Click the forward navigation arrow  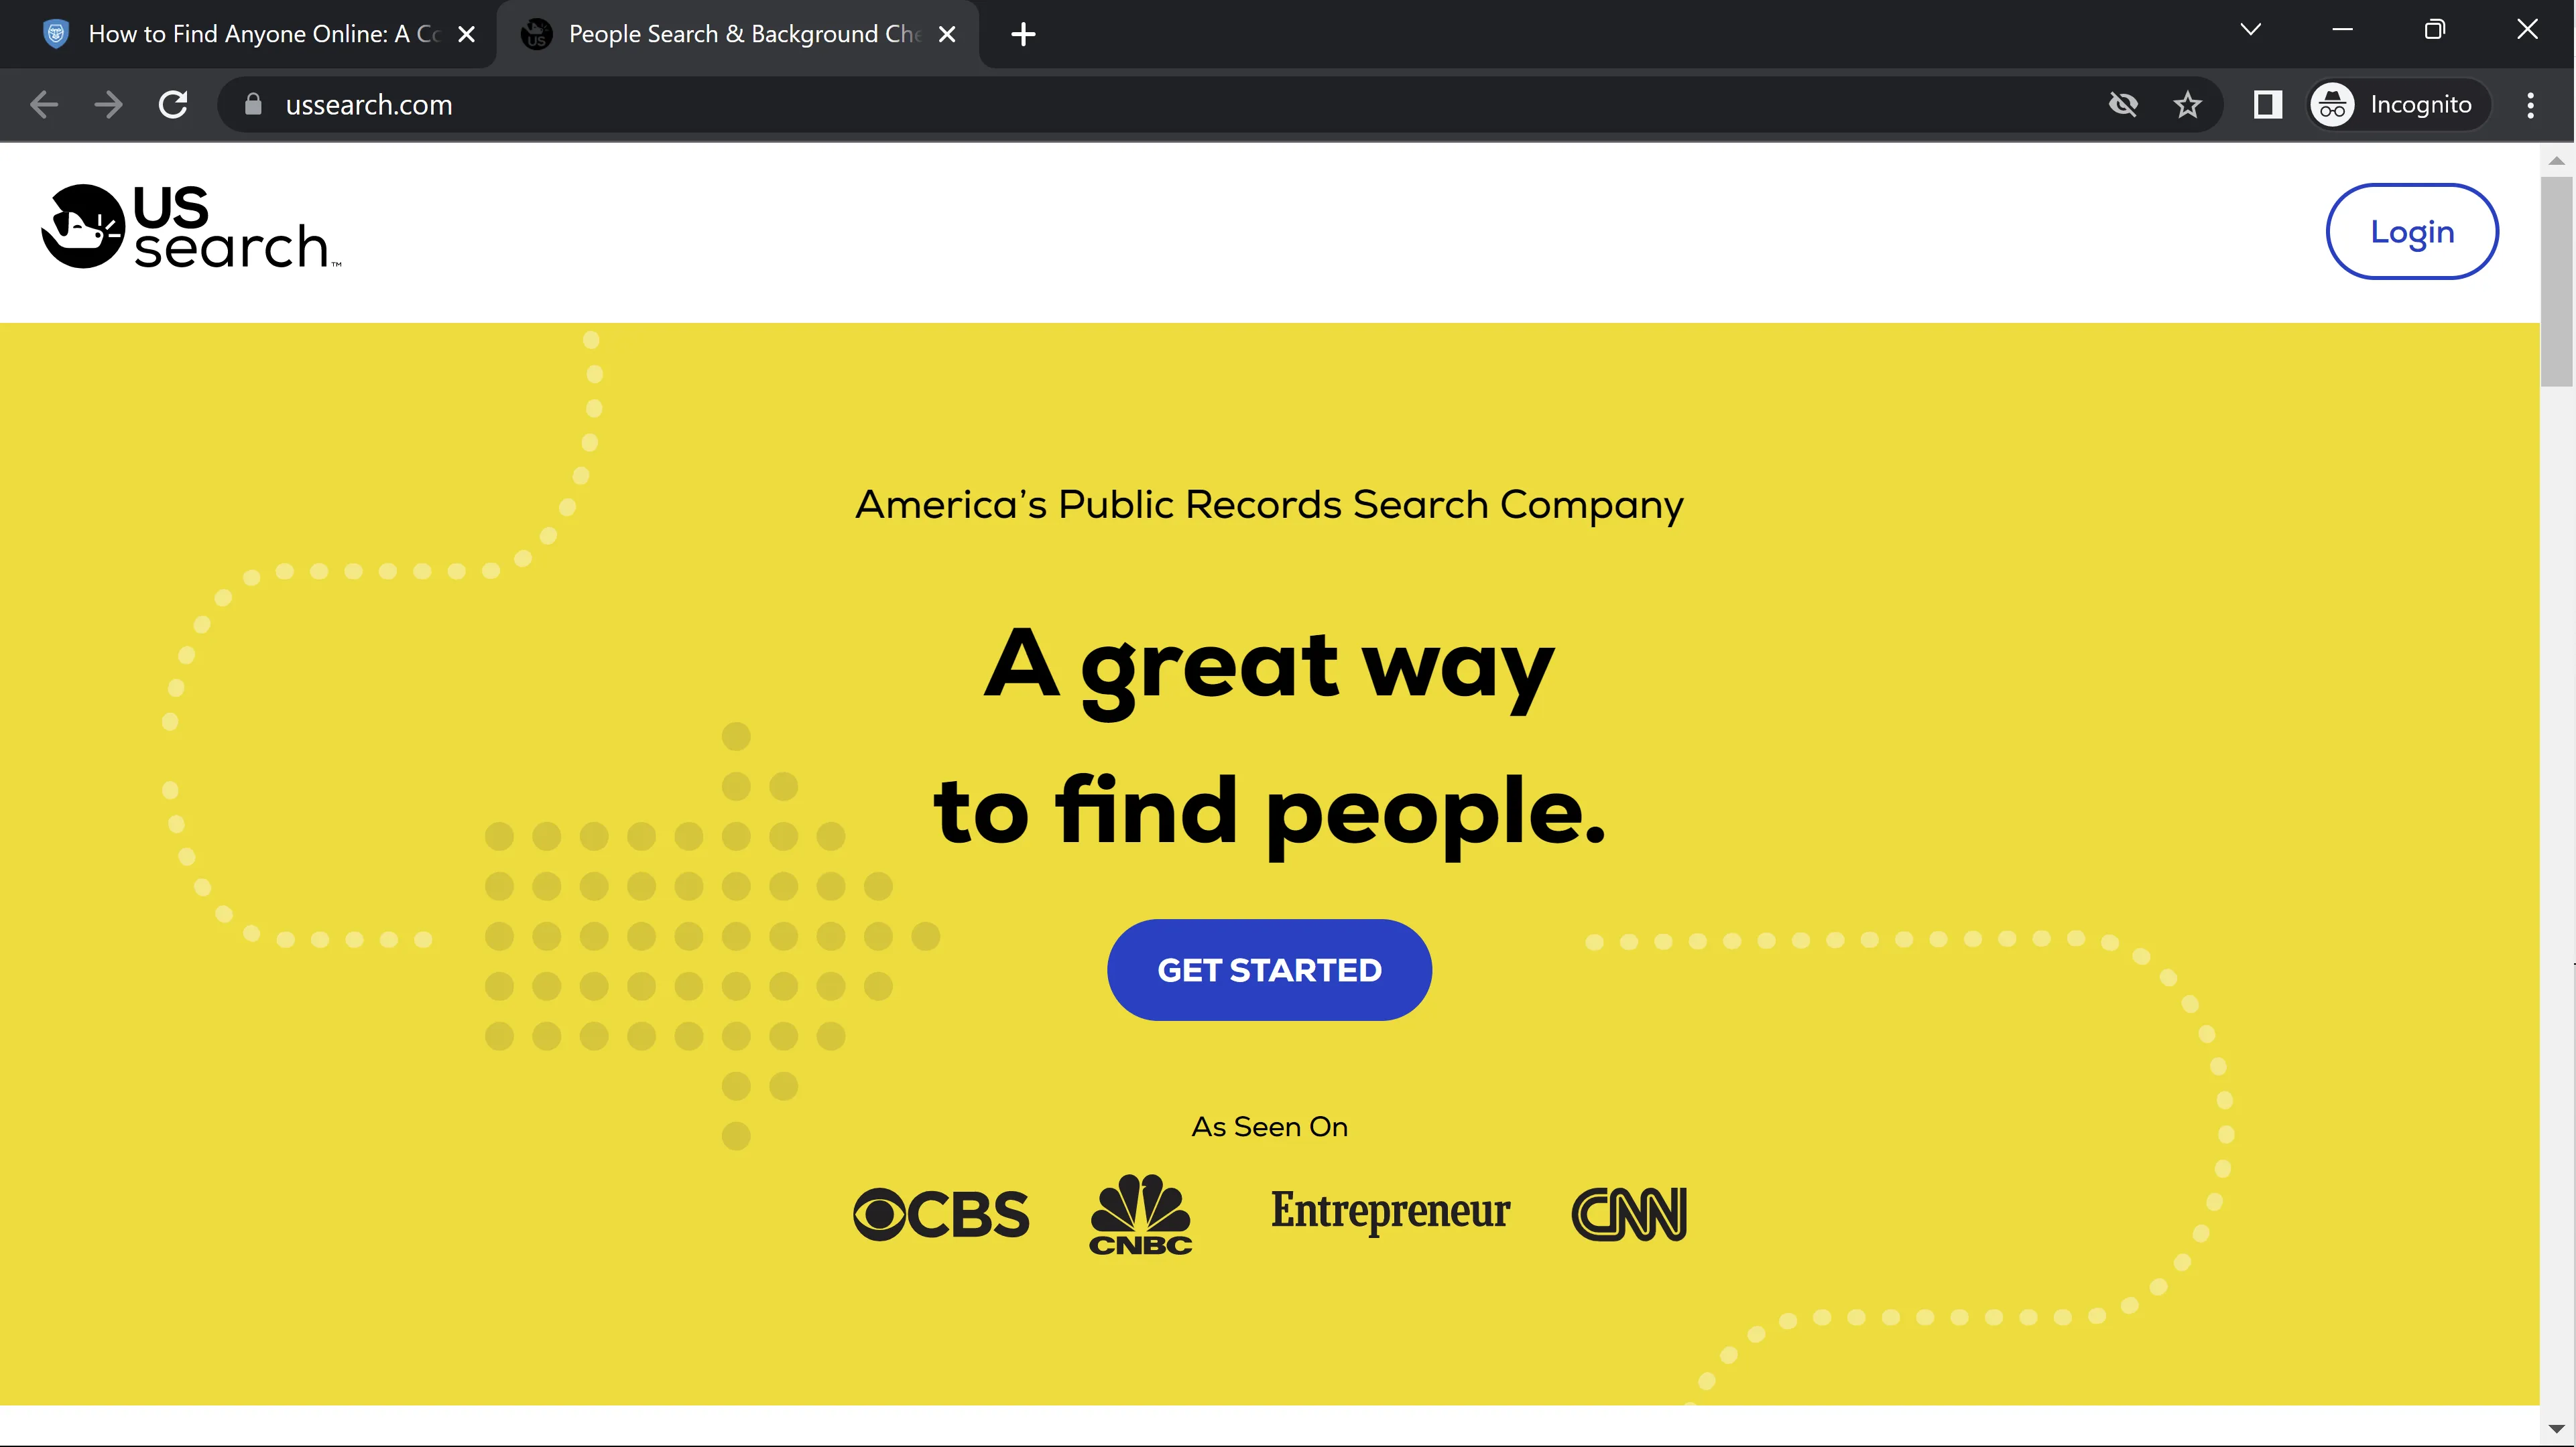coord(108,105)
